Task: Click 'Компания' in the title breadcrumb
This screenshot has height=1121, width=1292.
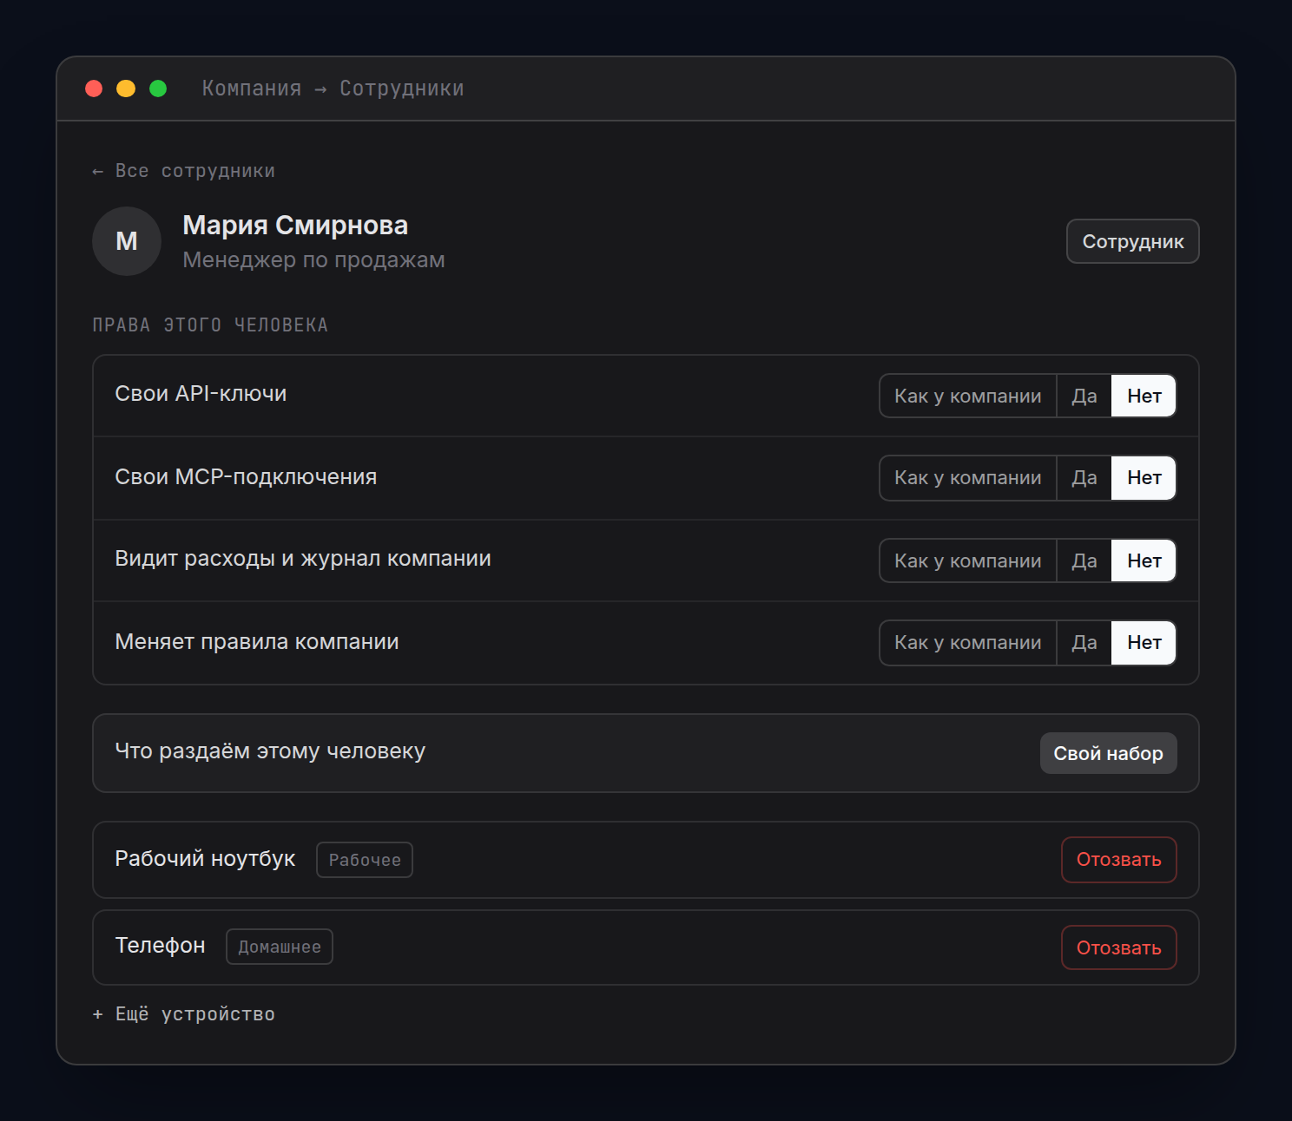Action: tap(252, 88)
